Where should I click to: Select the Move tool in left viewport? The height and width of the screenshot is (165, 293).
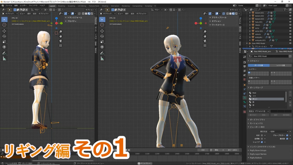click(x=4, y=31)
